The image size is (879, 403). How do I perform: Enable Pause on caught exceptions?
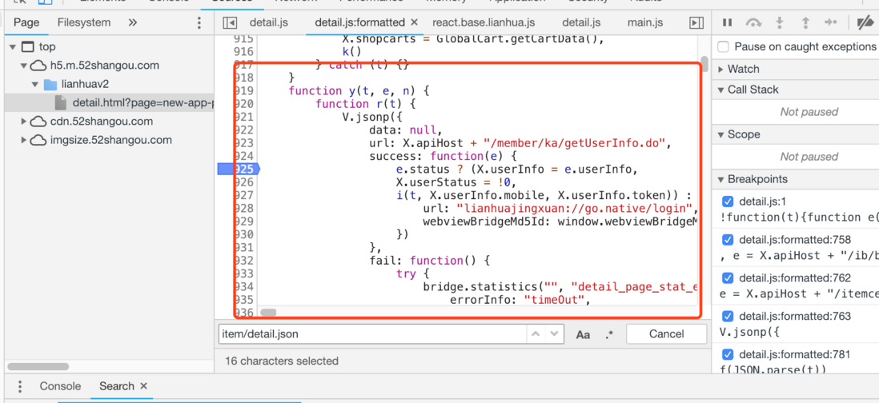[724, 46]
